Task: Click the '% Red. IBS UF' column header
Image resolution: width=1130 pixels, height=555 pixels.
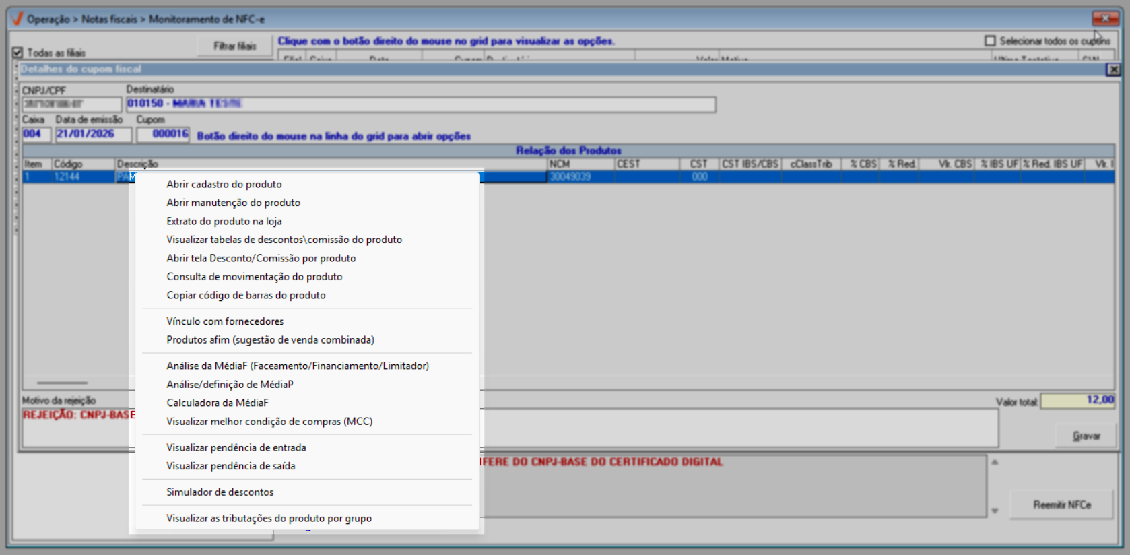Action: 1053,164
